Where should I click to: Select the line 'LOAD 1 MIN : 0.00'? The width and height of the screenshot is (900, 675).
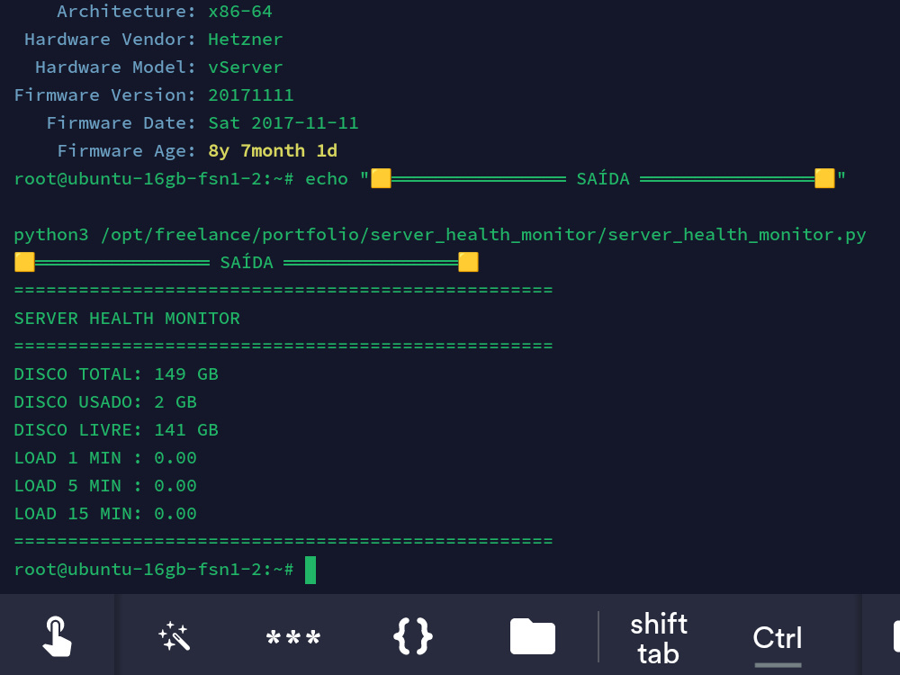pos(105,458)
